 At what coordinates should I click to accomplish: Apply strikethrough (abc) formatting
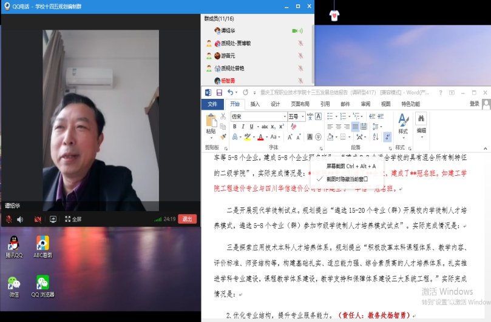[265, 127]
